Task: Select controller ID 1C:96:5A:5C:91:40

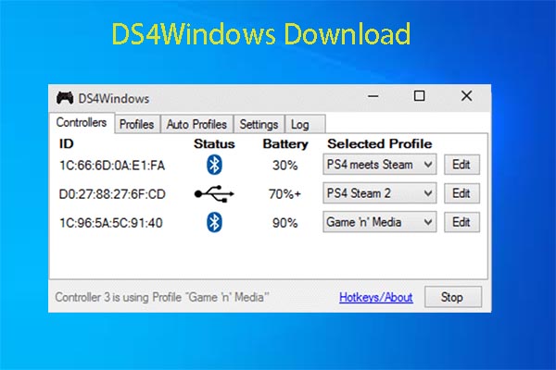Action: [x=110, y=223]
